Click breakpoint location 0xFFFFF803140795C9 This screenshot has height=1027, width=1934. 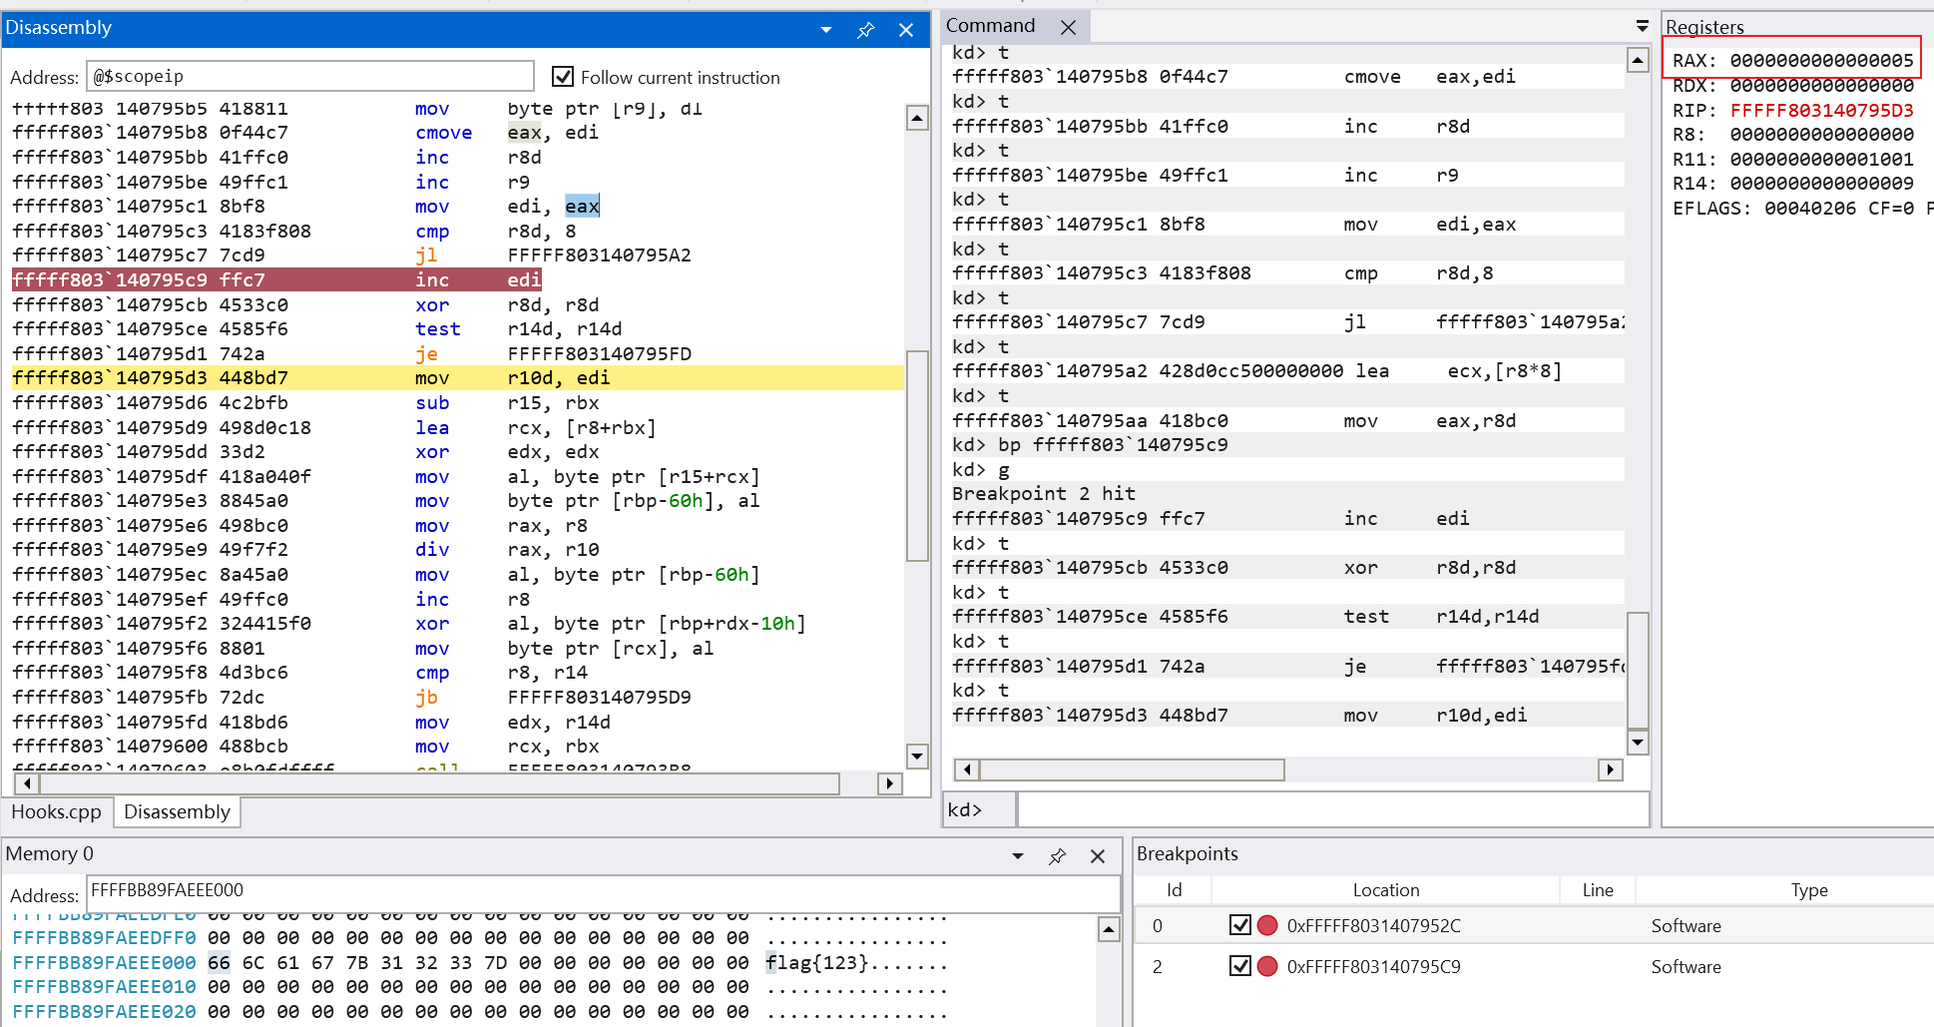point(1373,966)
